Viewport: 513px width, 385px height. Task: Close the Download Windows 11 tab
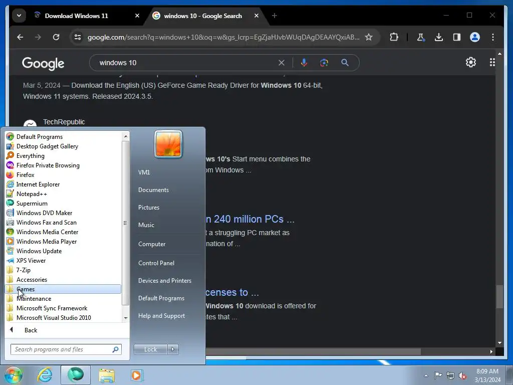(x=137, y=16)
